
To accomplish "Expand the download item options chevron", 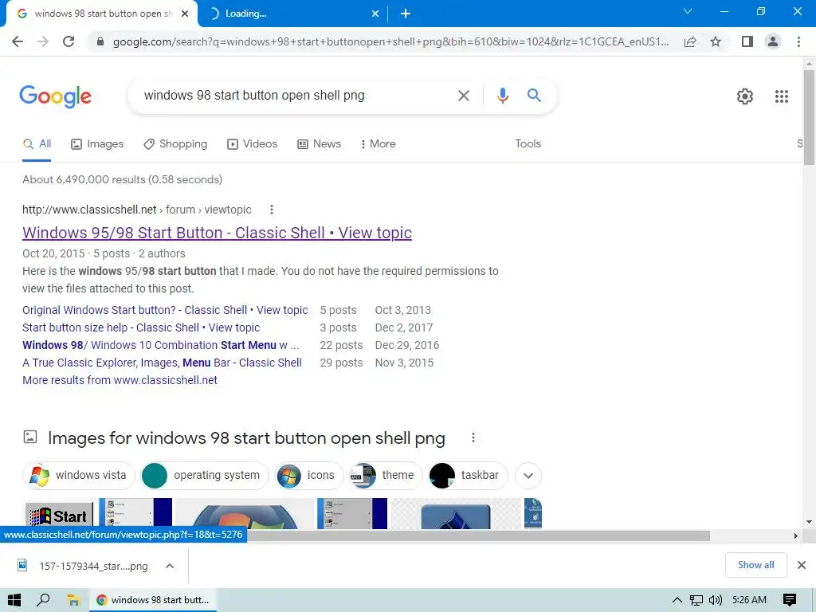I will (170, 567).
